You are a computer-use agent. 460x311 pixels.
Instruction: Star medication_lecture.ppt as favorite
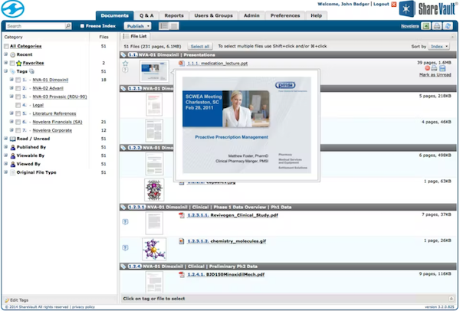[125, 64]
